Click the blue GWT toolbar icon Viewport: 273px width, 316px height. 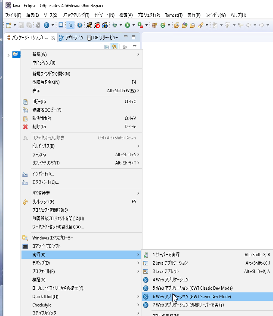[46, 25]
